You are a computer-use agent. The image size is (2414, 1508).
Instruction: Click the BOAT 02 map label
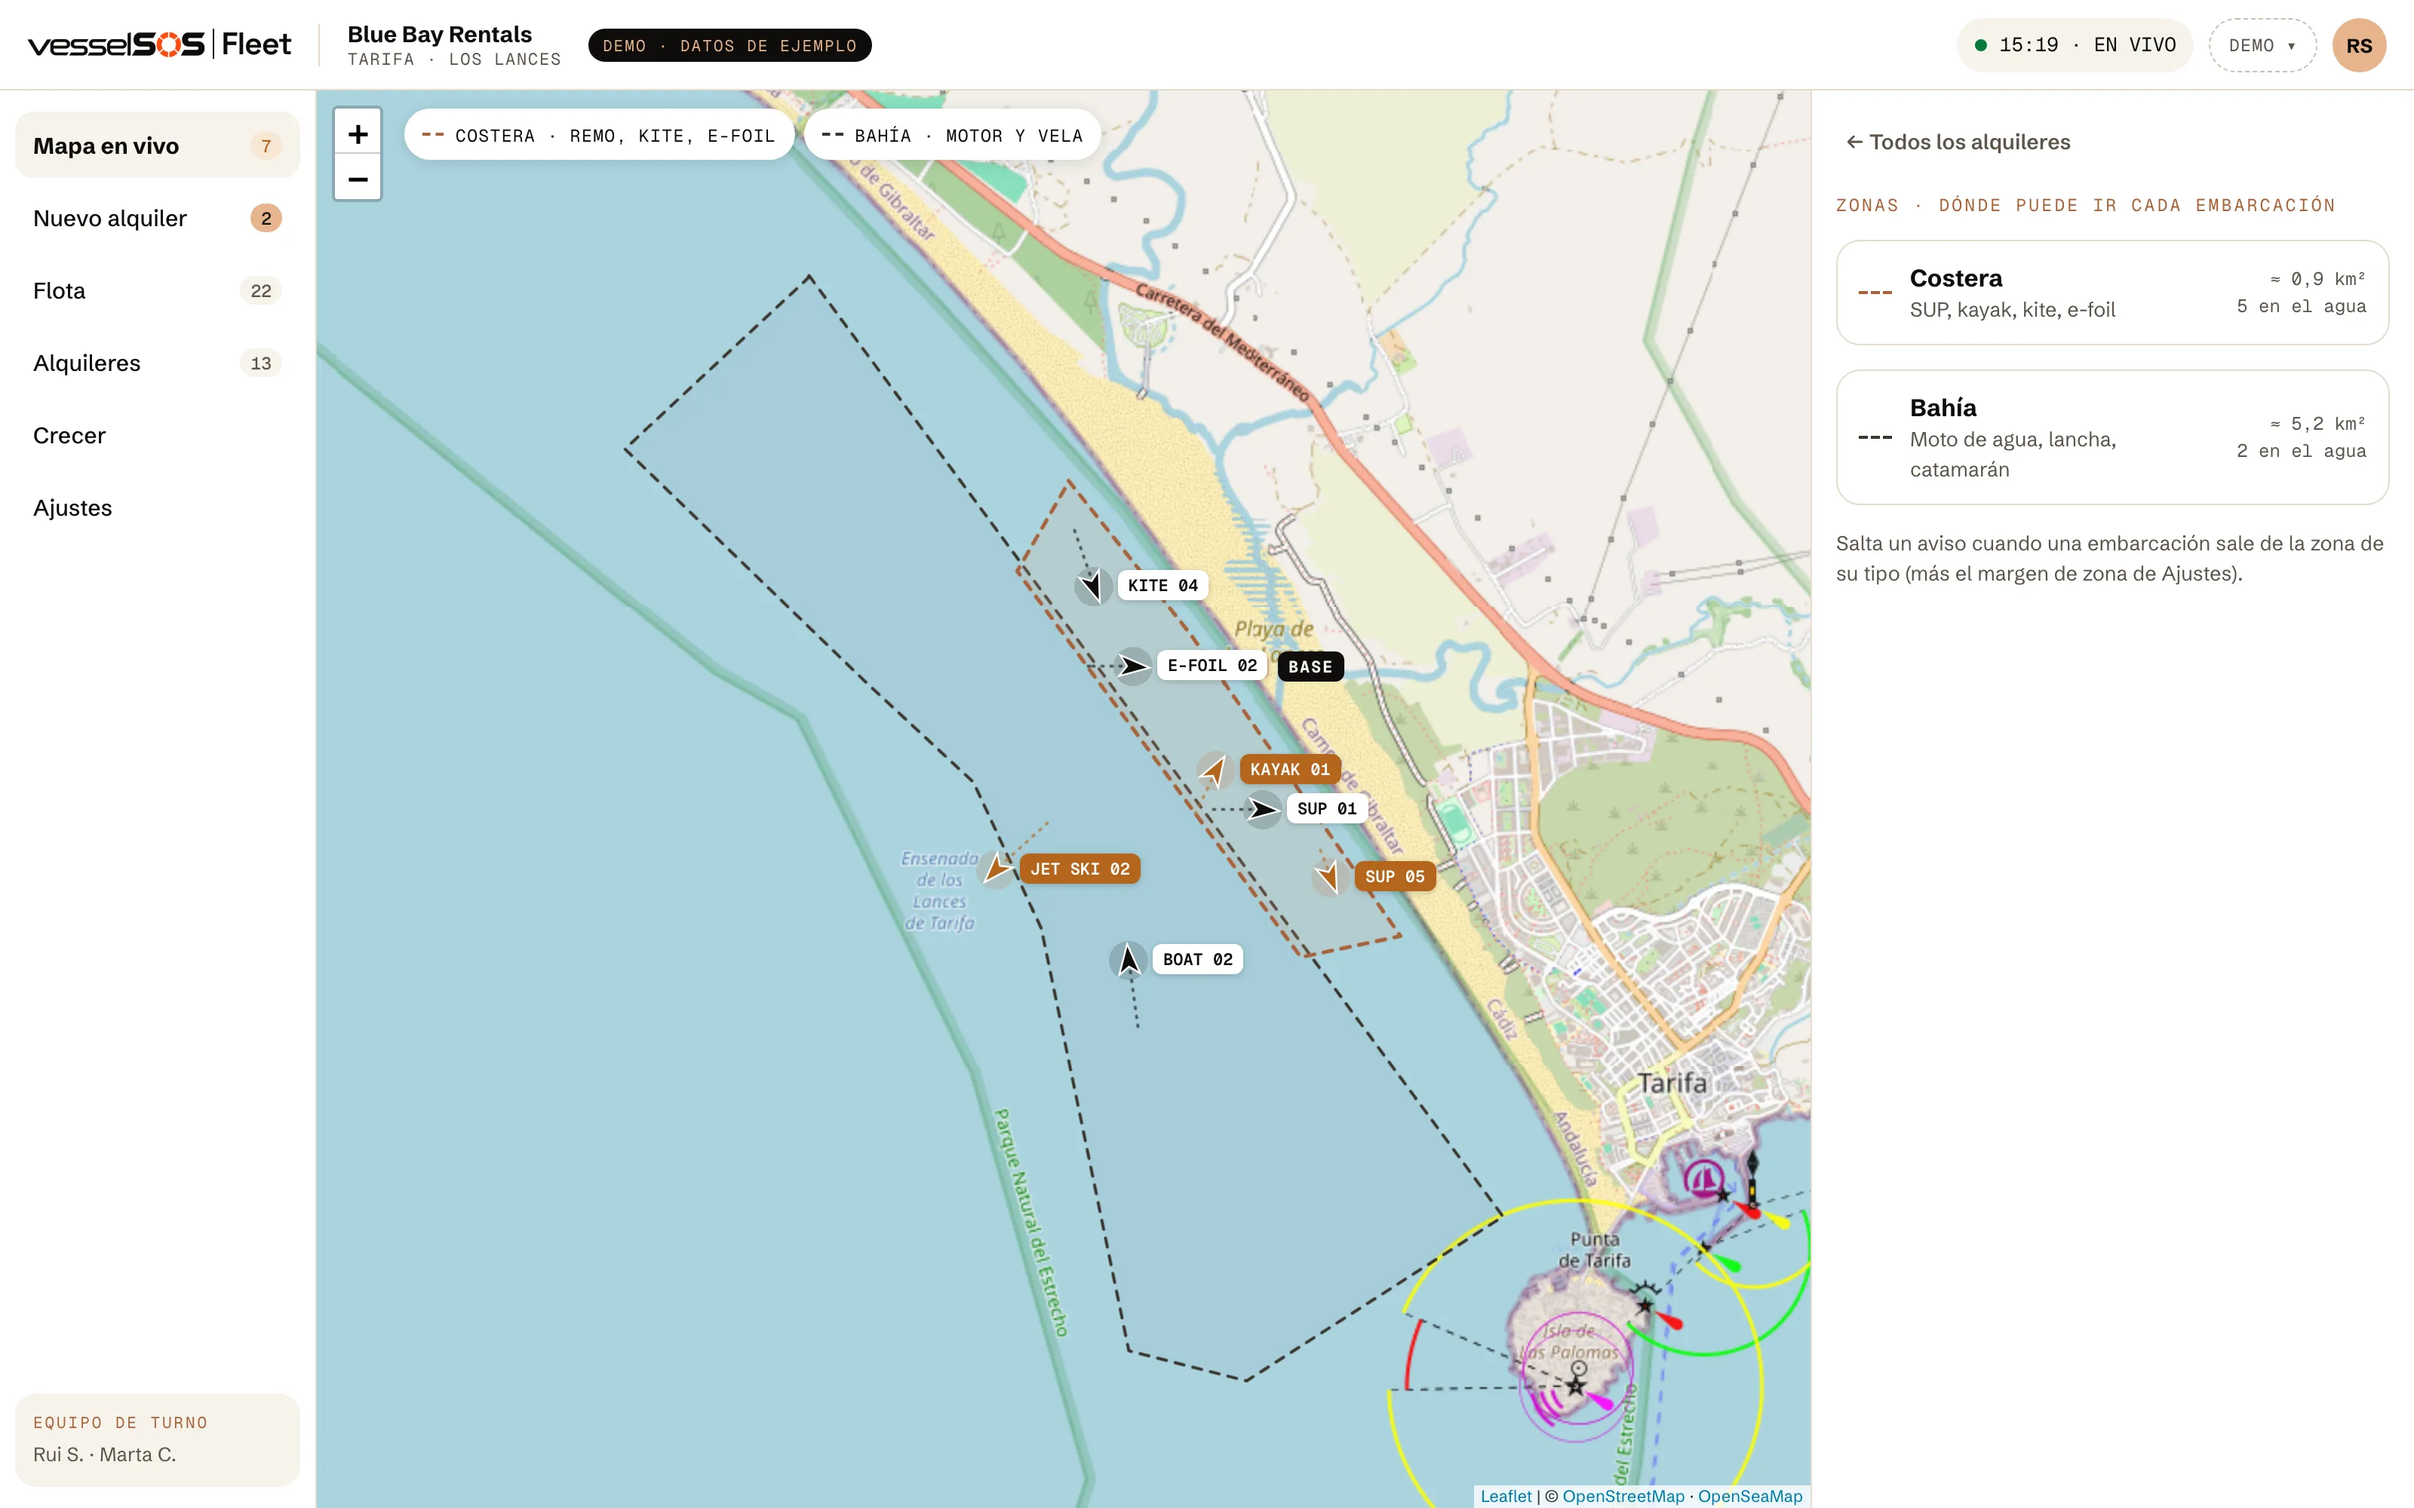(1197, 959)
